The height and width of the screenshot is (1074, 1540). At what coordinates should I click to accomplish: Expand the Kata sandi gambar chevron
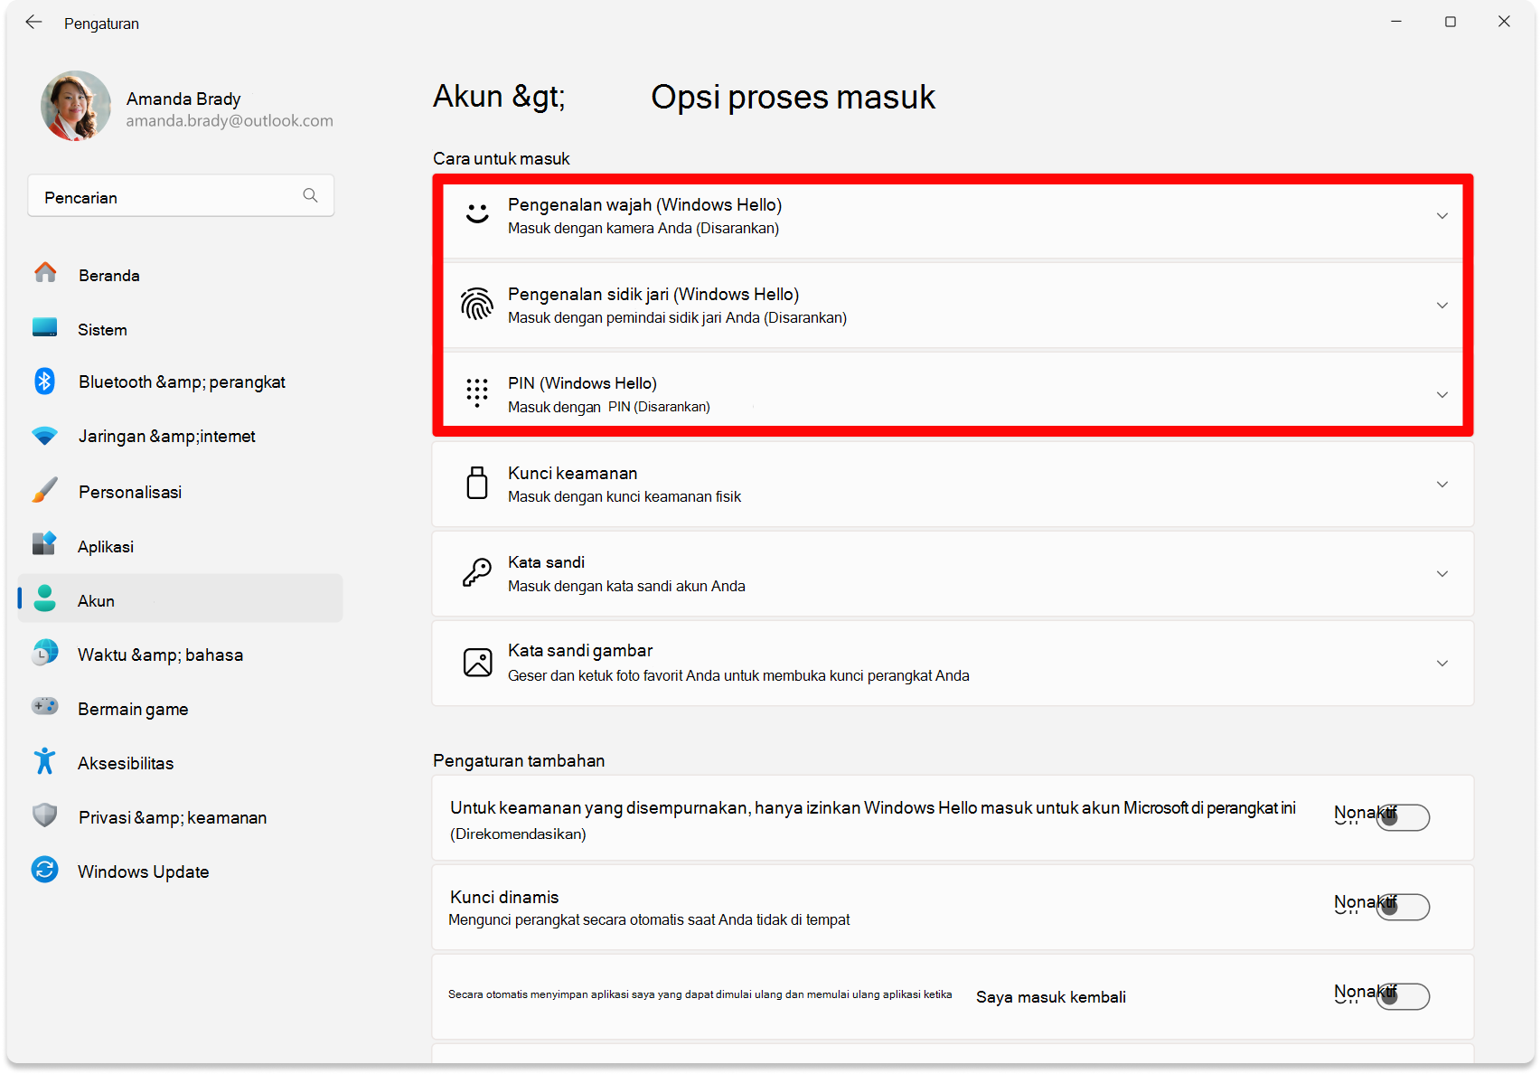(x=1442, y=664)
